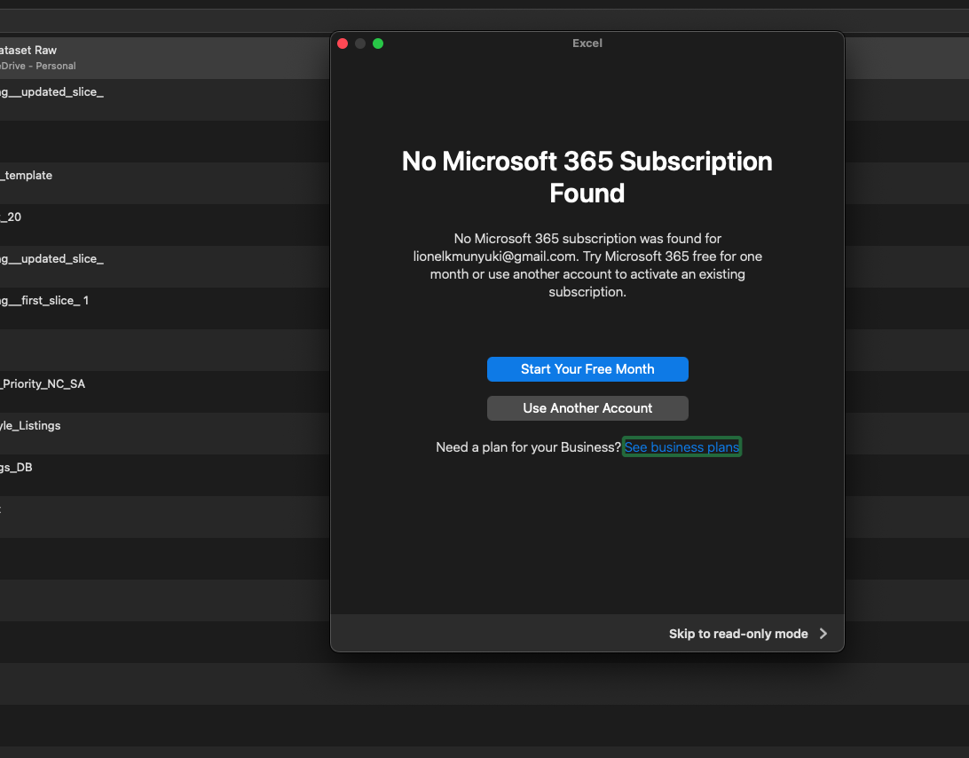
Task: Click the green full-screen traffic light button
Action: (x=378, y=43)
